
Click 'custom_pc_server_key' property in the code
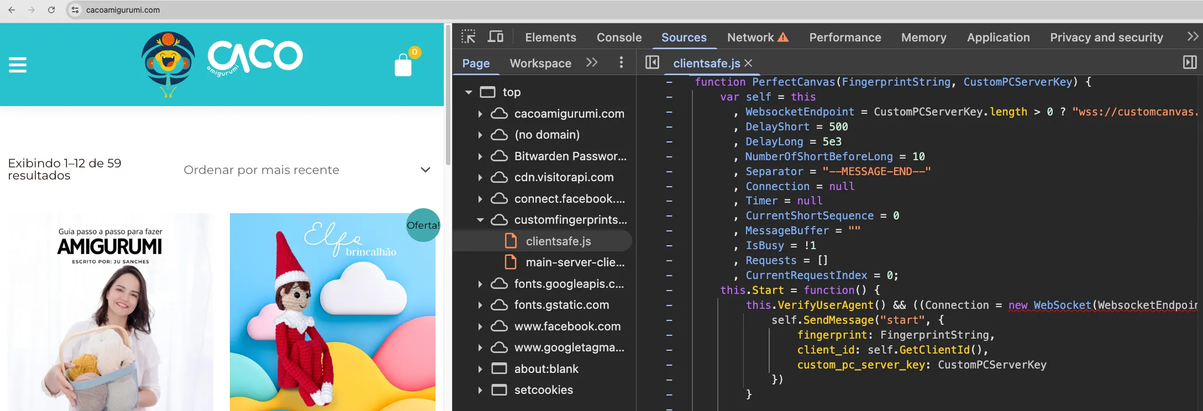coord(861,365)
